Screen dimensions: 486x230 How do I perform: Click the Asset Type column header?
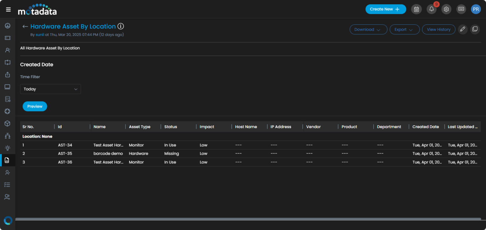pyautogui.click(x=140, y=127)
